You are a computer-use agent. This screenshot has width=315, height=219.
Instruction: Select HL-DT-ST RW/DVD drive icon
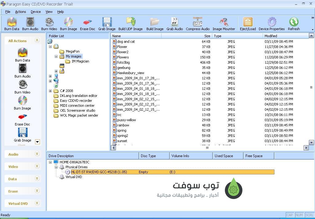pos(68,172)
